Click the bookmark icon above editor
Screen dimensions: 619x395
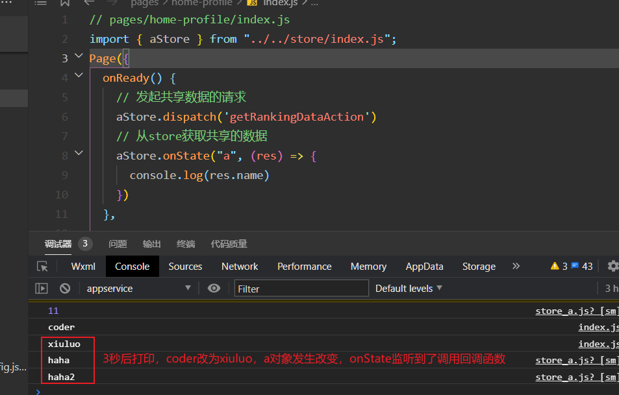tap(65, 3)
